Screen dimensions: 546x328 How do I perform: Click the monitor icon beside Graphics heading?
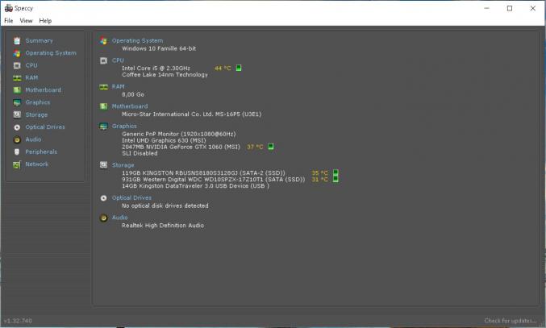103,127
